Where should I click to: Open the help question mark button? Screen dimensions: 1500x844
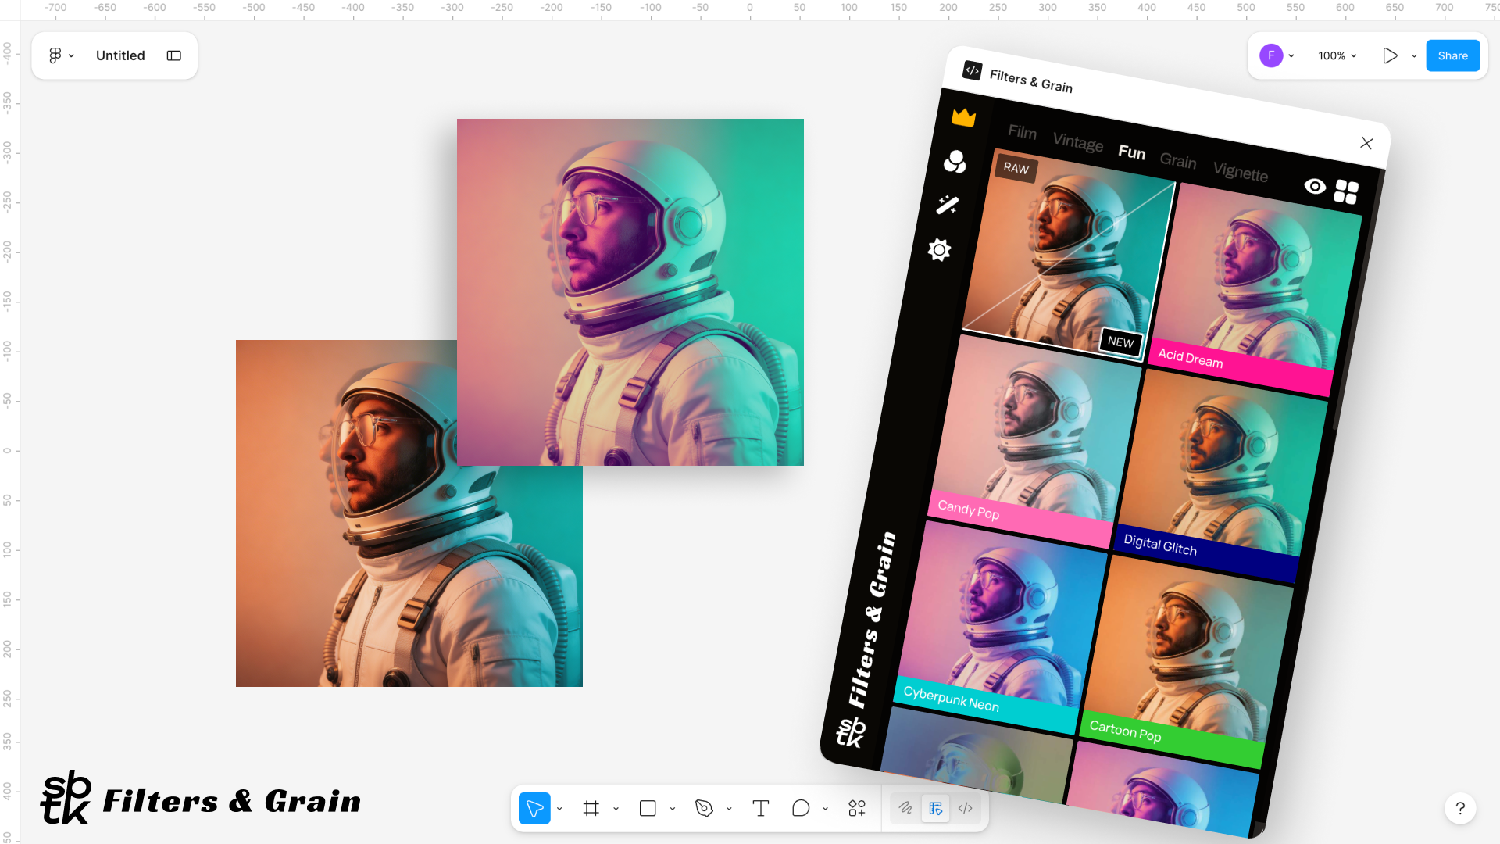pos(1460,808)
